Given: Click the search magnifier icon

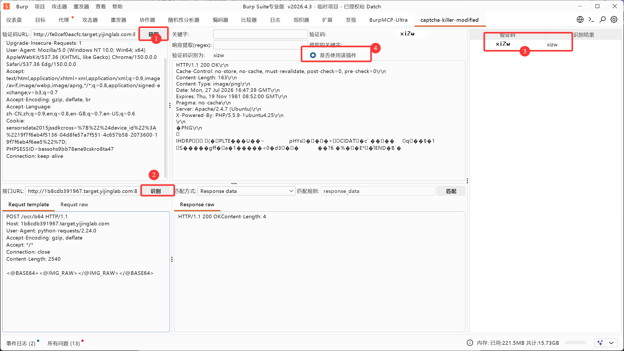Looking at the screenshot, I should point(603,20).
